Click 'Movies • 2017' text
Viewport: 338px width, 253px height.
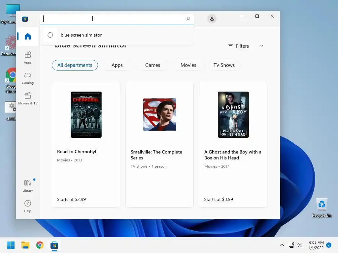(217, 166)
